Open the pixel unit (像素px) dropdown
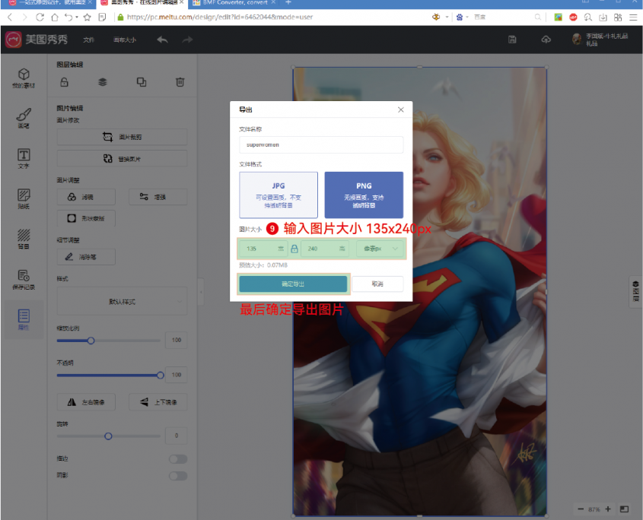This screenshot has width=643, height=520. tap(380, 249)
